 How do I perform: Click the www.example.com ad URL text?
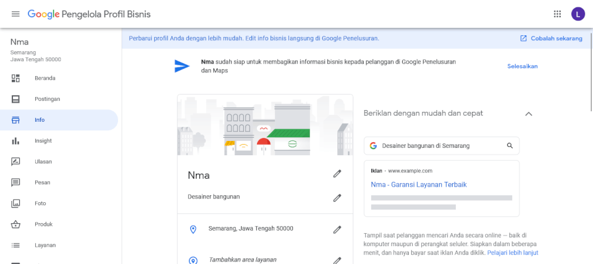point(410,171)
